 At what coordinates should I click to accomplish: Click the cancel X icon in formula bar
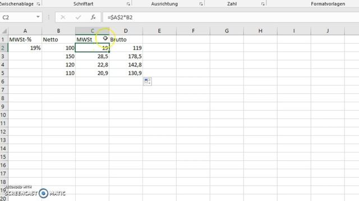[x=63, y=17]
